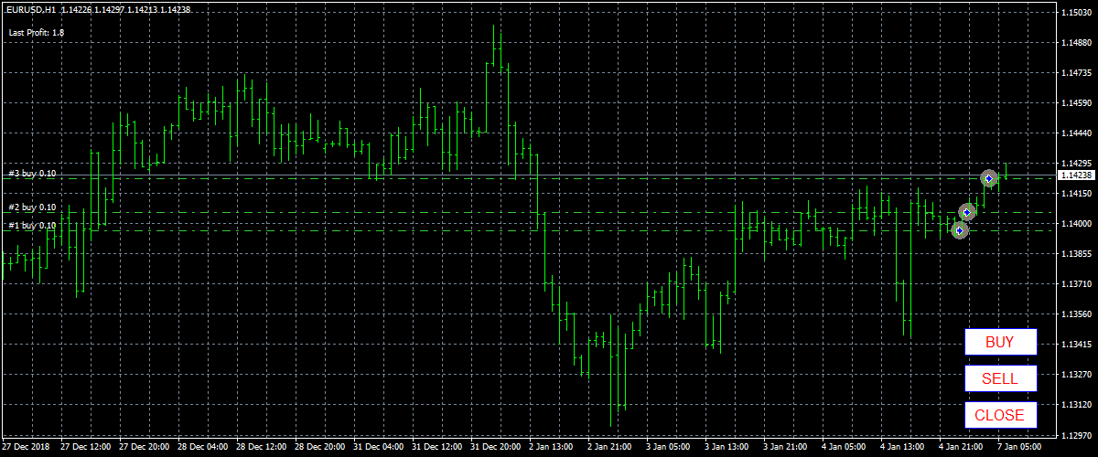Click the '2 Jan 21:00' time axis label

[x=611, y=448]
